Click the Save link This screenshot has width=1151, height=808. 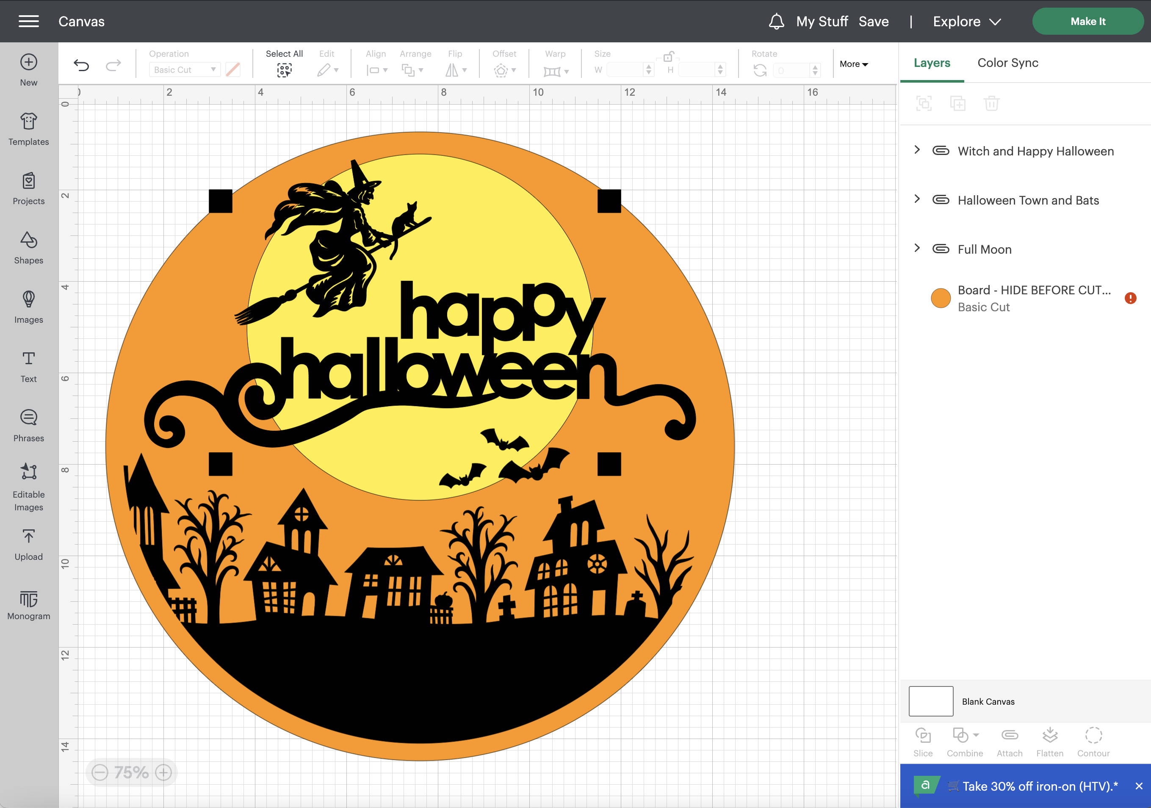[873, 22]
